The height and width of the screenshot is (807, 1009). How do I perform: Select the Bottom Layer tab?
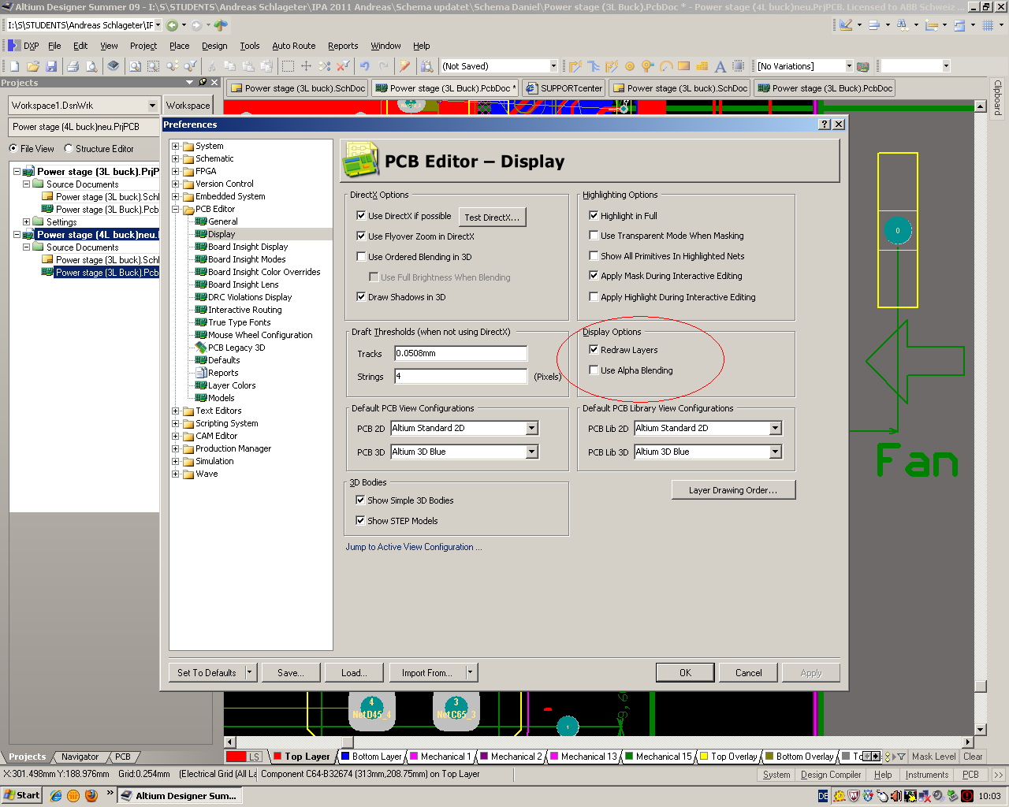coord(371,757)
